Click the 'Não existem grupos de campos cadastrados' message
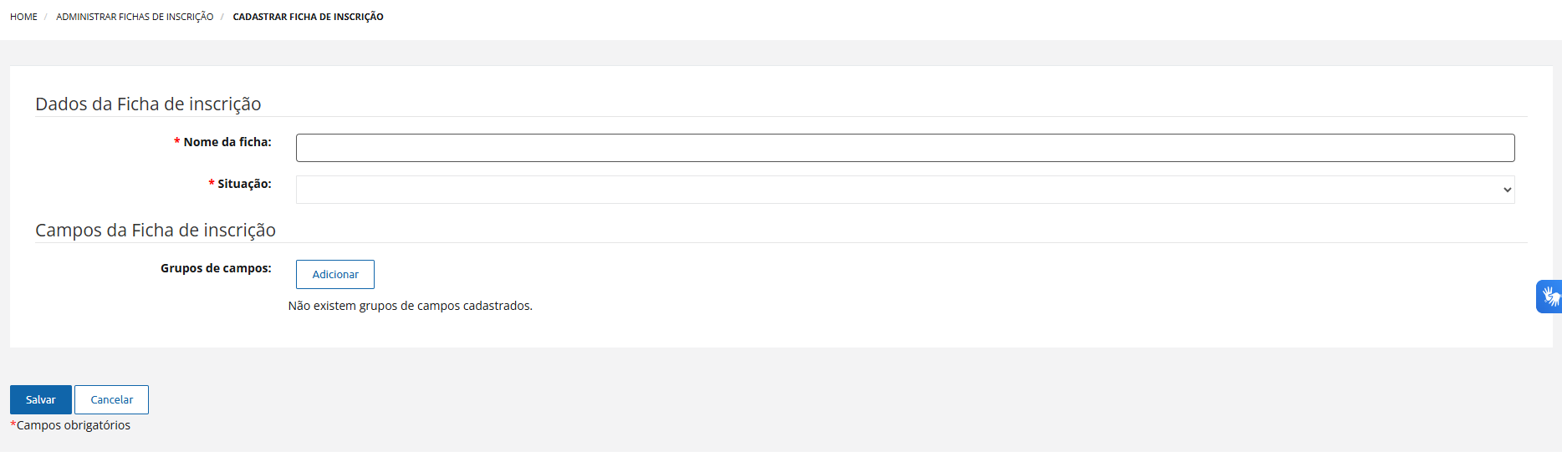 point(410,306)
